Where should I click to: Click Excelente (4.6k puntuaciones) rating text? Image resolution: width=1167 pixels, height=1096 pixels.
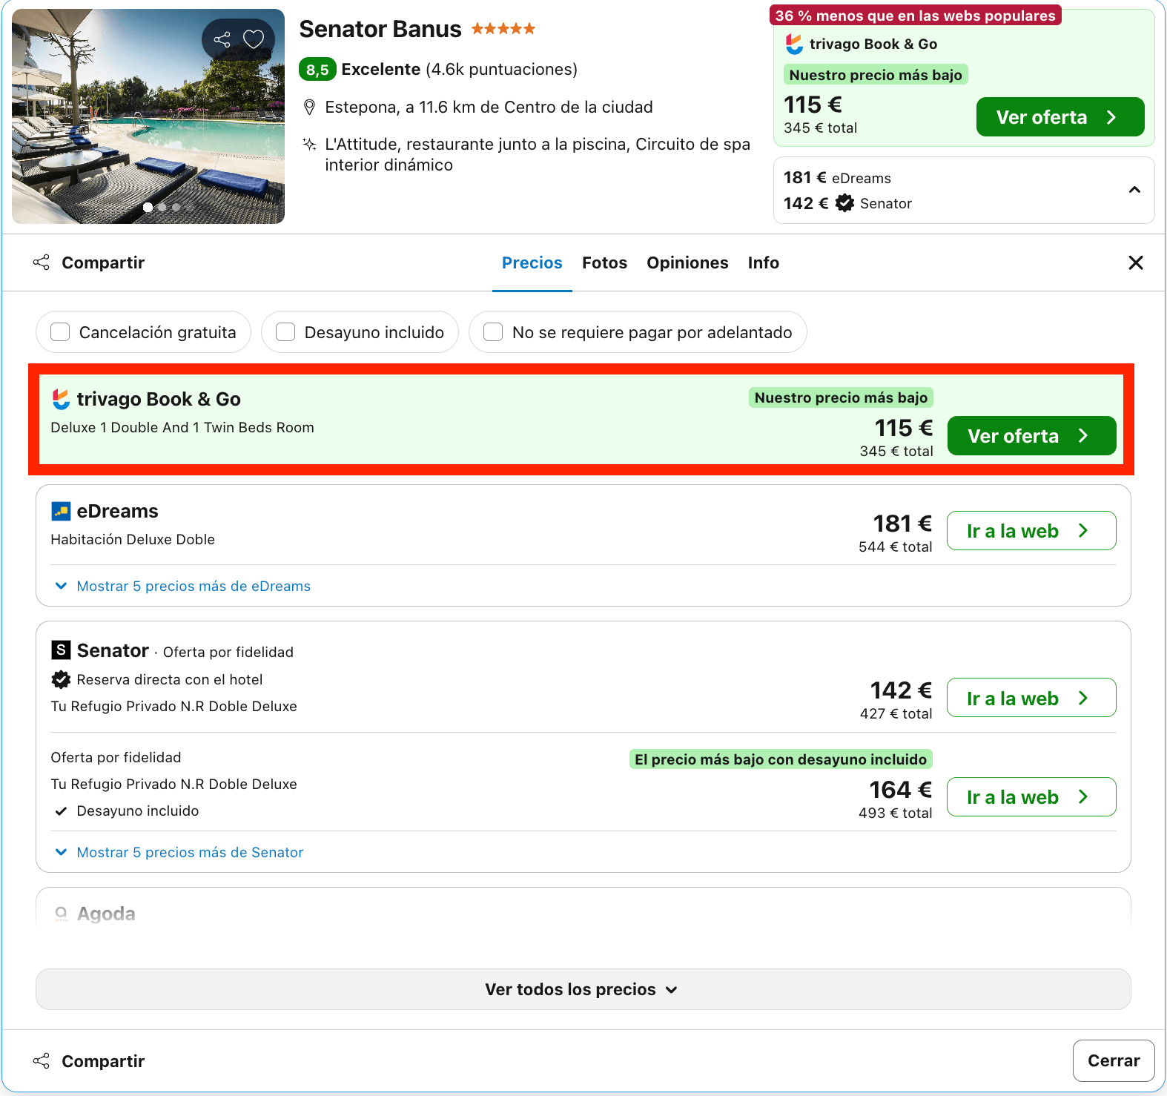[x=459, y=70]
